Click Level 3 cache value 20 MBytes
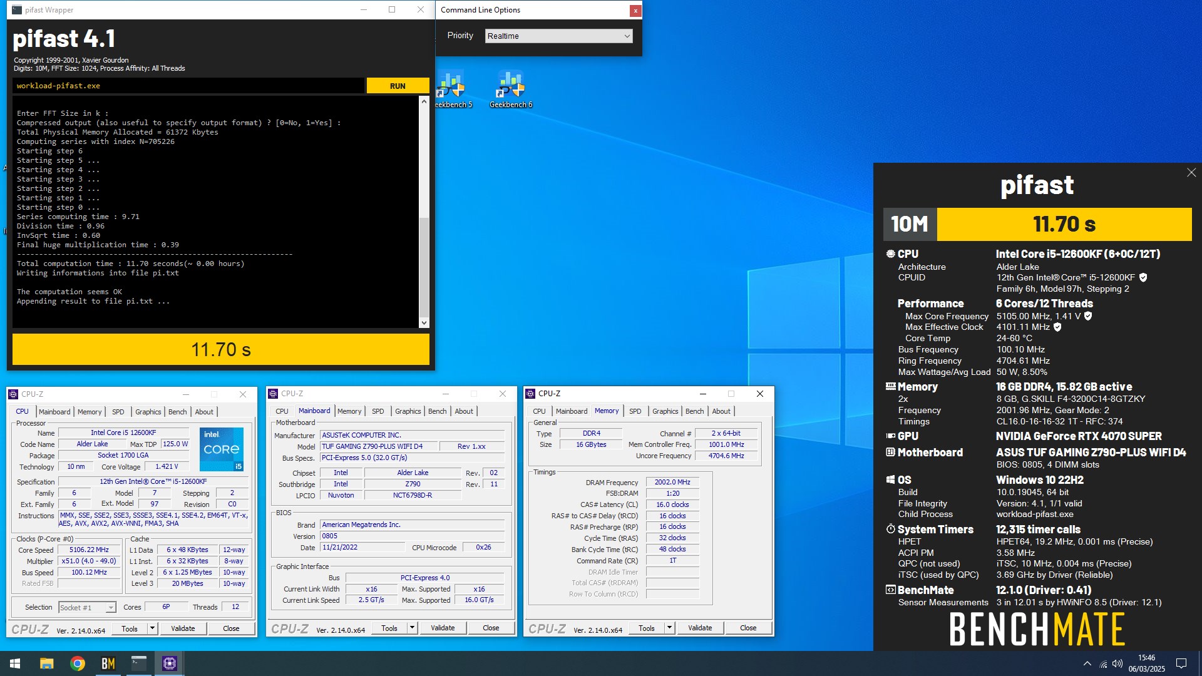 tap(188, 583)
